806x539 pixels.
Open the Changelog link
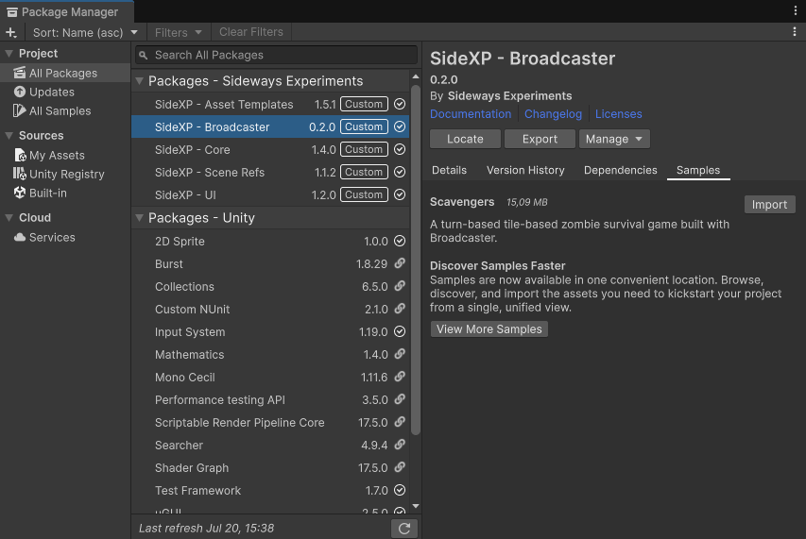(x=553, y=114)
